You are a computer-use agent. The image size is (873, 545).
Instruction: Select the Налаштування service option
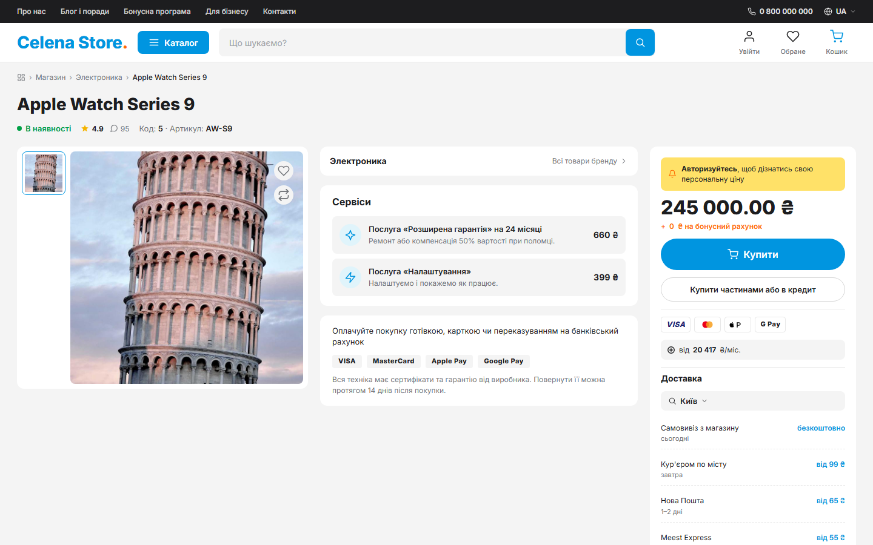(479, 277)
